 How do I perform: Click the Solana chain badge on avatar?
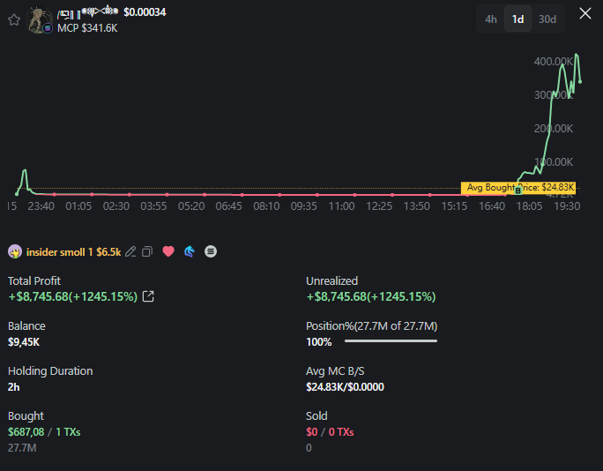tap(48, 28)
